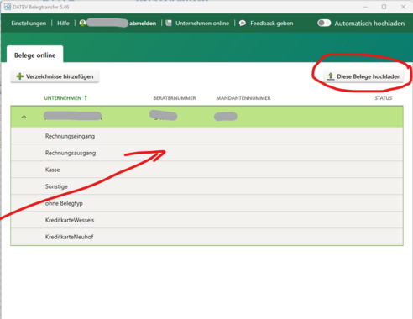Close the DATEV Belegtransfer window

click(403, 7)
